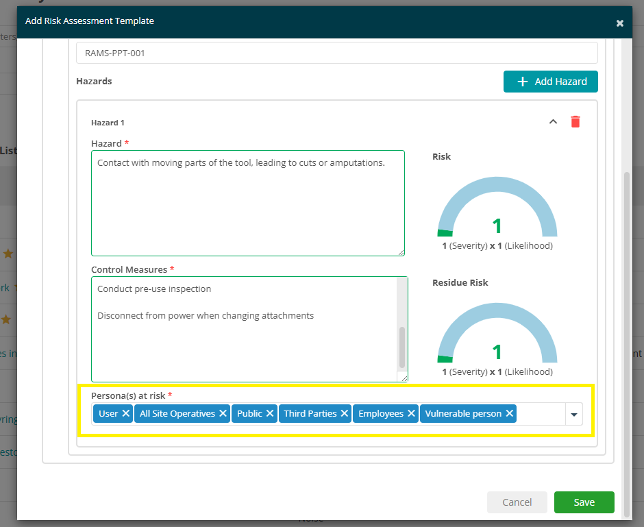Screen dimensions: 644x527
Task: Click the Control Measures inner scrollbar
Action: [x=402, y=347]
